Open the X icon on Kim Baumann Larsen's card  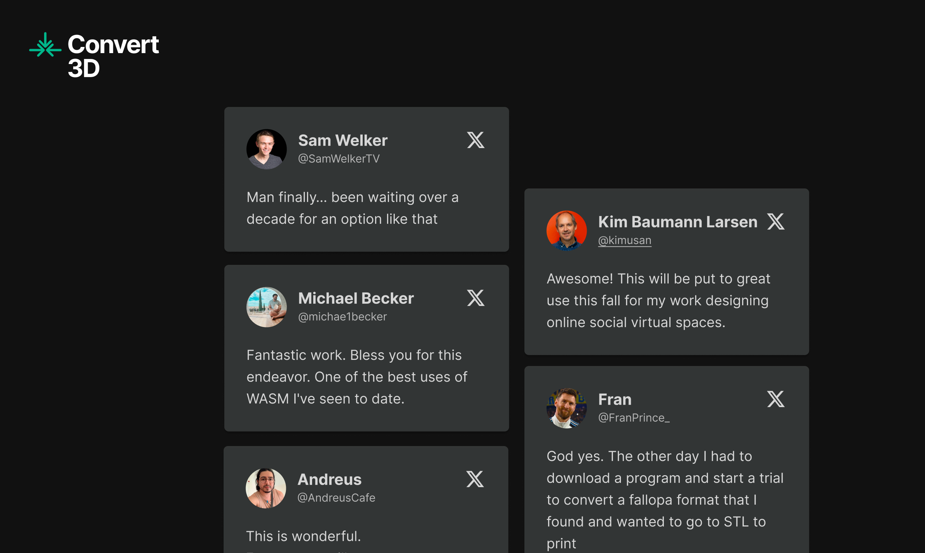click(775, 221)
